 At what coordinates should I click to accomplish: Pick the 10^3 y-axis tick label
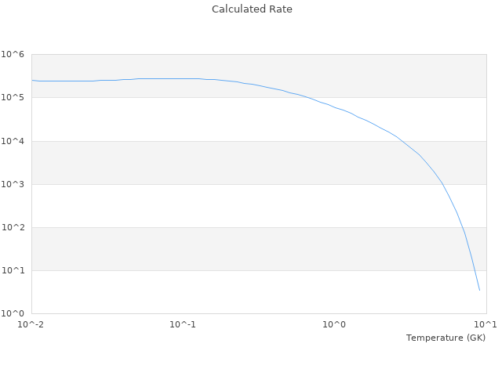click(13, 184)
